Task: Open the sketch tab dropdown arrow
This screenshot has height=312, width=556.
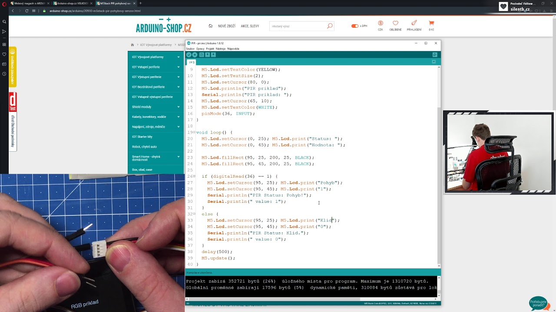Action: [434, 62]
